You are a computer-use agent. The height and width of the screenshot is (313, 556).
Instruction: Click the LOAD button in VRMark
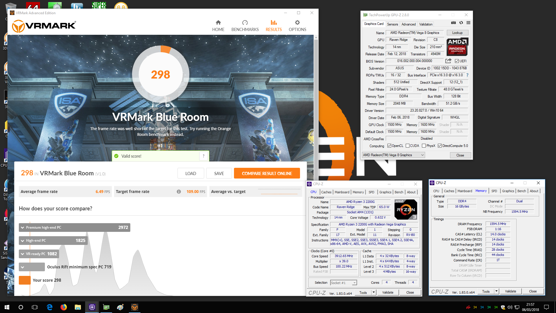coord(191,173)
